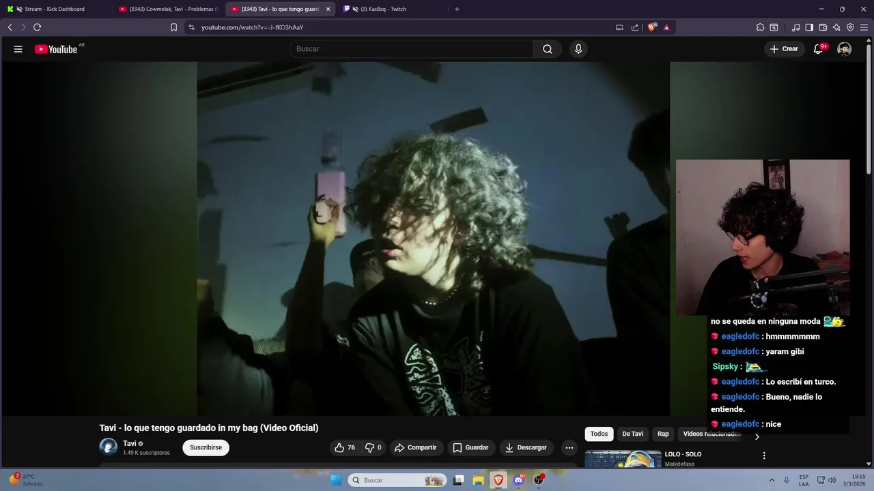Open the YouTube hamburger guide menu

tap(18, 49)
